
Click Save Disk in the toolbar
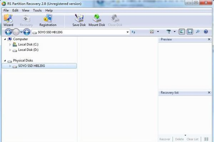click(x=79, y=20)
